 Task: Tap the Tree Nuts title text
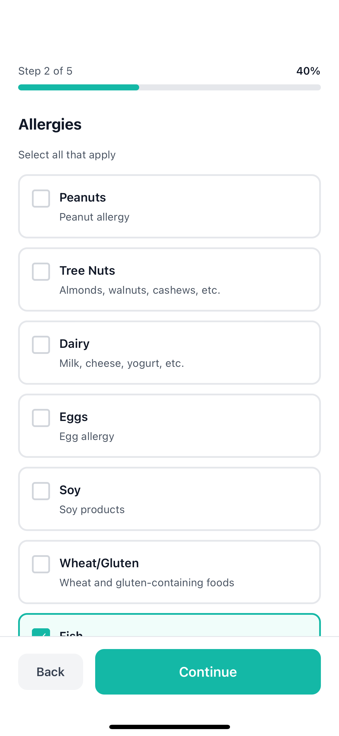coord(87,271)
